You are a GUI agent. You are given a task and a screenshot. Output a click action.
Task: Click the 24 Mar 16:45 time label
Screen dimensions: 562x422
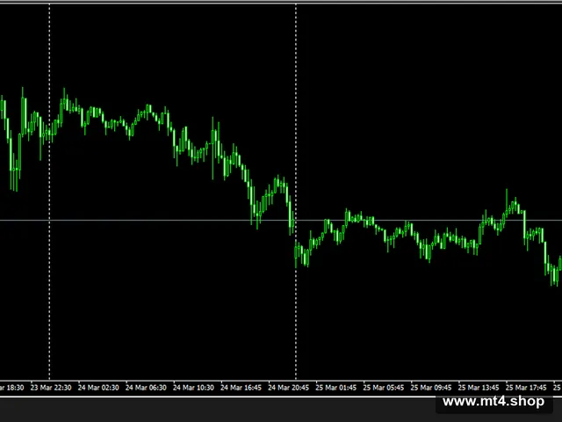click(241, 388)
